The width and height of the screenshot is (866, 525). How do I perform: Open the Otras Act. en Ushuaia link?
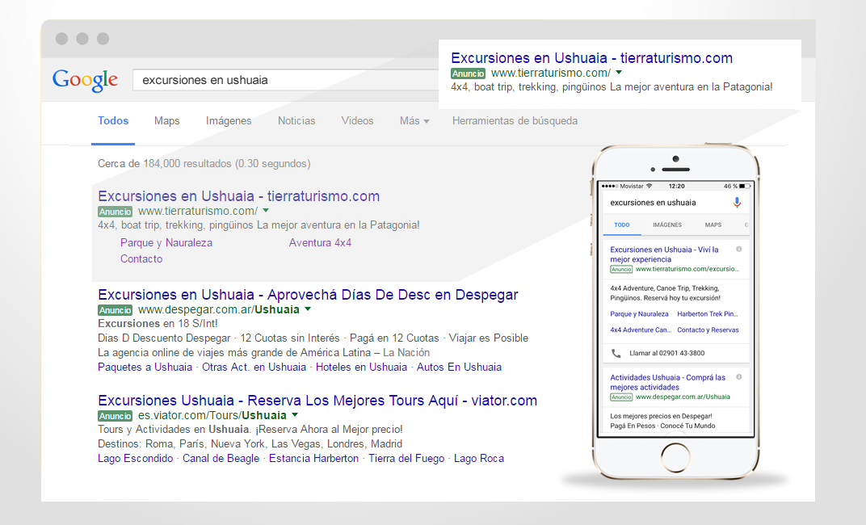pos(254,367)
